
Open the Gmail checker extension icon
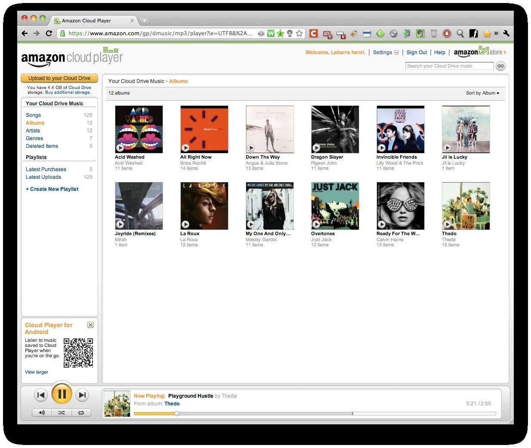click(x=327, y=34)
